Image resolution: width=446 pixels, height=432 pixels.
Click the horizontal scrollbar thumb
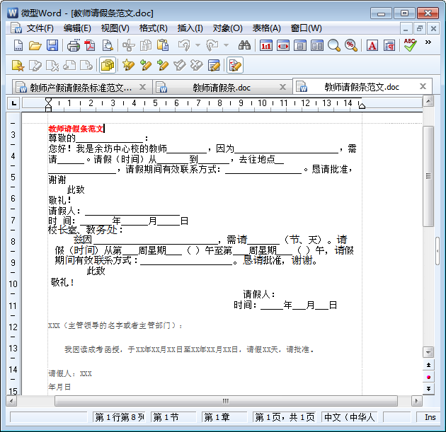226,401
